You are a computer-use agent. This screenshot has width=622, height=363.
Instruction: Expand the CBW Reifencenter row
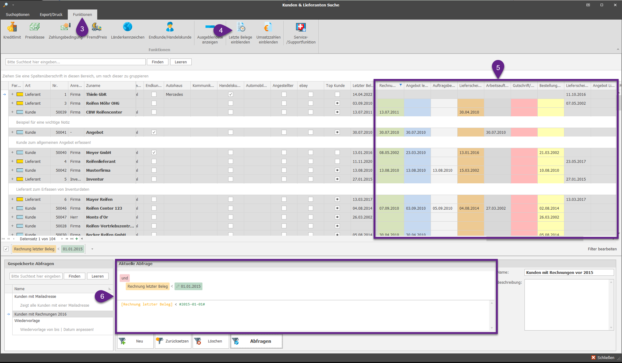(x=12, y=112)
